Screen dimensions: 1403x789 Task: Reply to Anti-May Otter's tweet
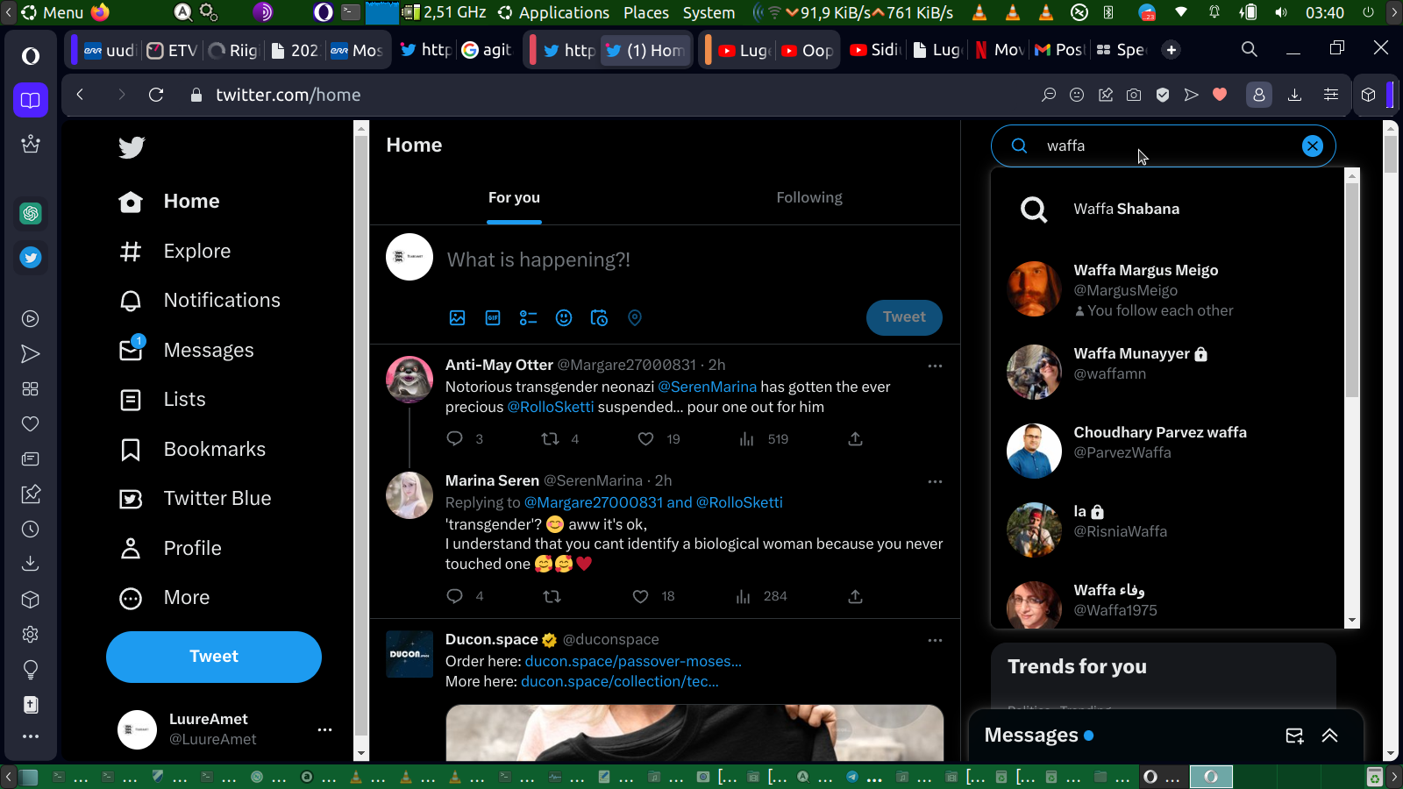[454, 438]
